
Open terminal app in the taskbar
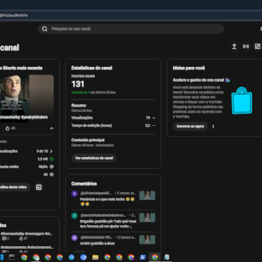[12, 257]
